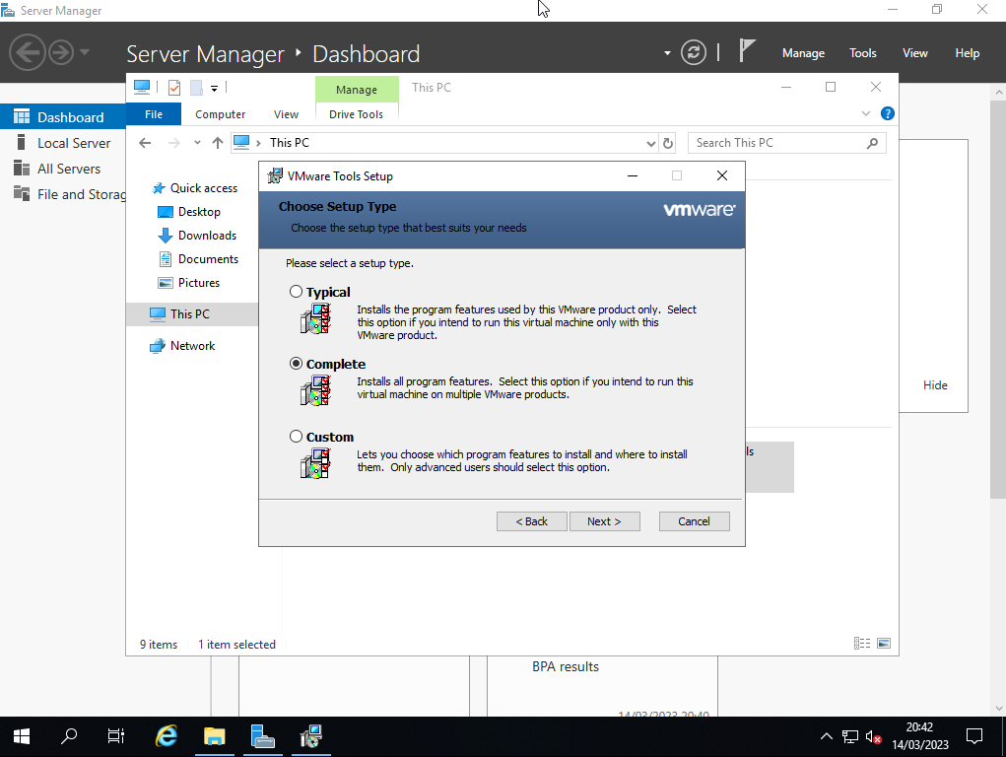Select the Typical setup type radio button
Viewport: 1006px width, 757px height.
pyautogui.click(x=296, y=292)
